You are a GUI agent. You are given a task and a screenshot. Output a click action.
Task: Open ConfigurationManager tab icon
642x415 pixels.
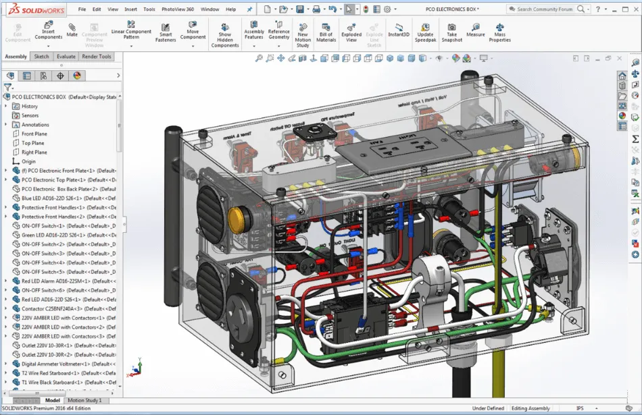(43, 76)
